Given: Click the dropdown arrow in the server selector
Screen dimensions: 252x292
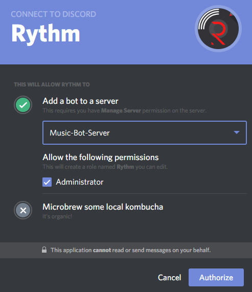Looking at the screenshot, I should pos(237,132).
